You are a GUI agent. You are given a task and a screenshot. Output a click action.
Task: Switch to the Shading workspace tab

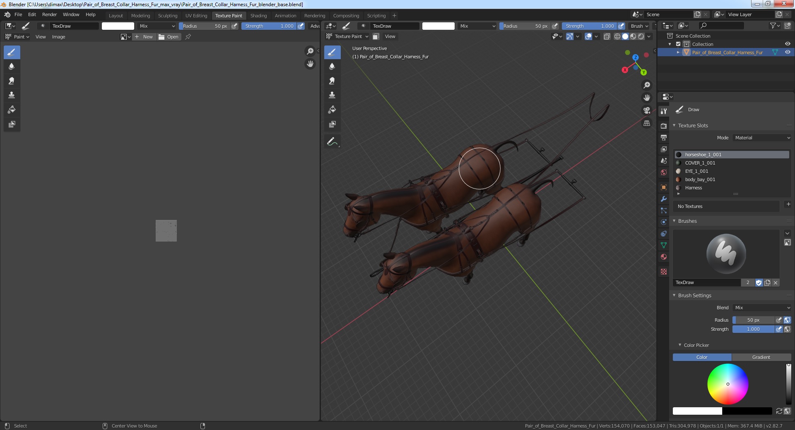258,16
